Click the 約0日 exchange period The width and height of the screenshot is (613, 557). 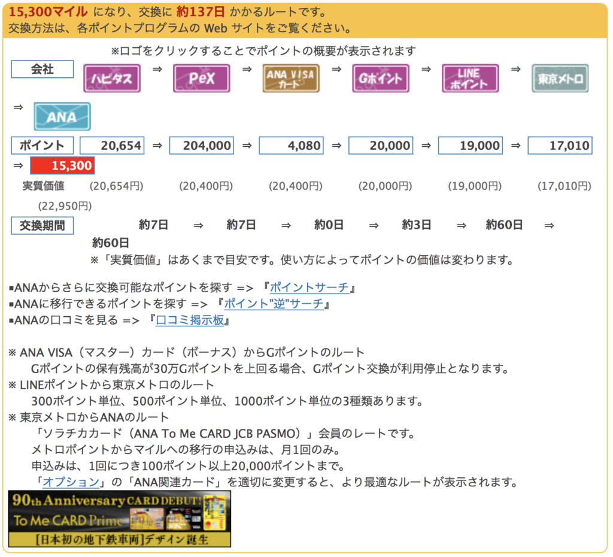point(329,225)
